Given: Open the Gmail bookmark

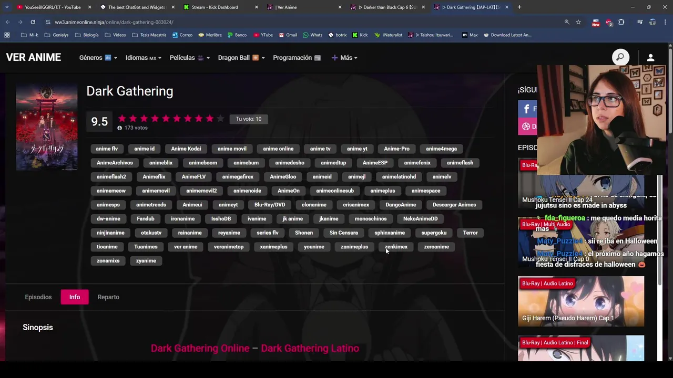Looking at the screenshot, I should point(288,35).
